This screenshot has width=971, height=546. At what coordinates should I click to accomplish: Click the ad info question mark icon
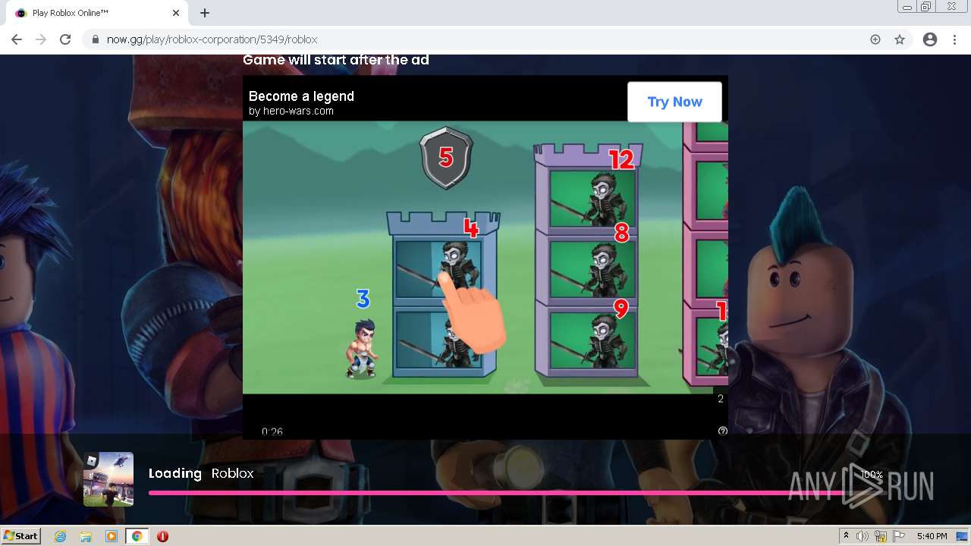pyautogui.click(x=722, y=431)
